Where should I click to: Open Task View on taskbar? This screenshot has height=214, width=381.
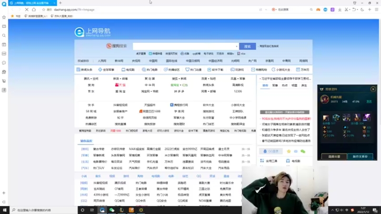(x=92, y=210)
